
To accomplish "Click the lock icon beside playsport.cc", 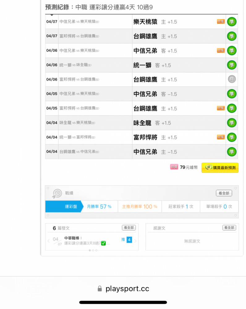I will tap(100, 289).
